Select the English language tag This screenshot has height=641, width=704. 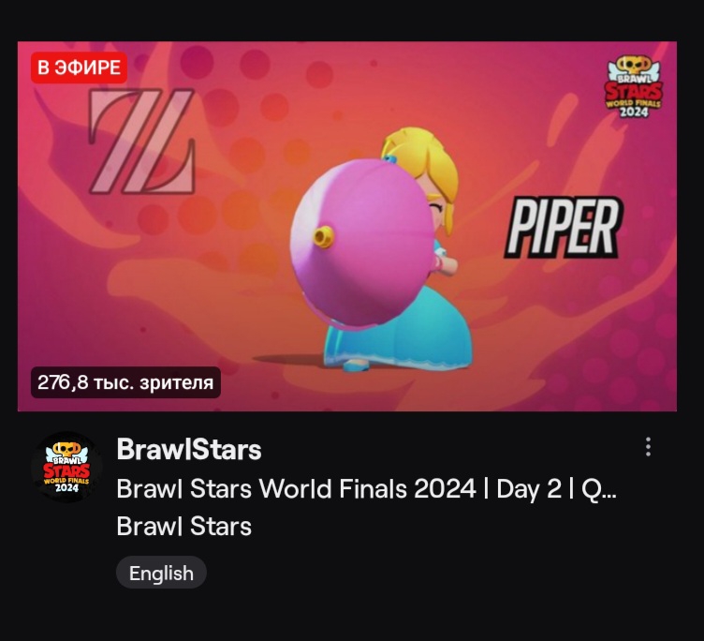161,573
